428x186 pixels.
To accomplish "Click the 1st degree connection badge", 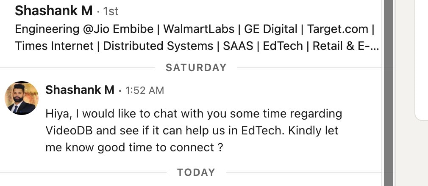I will 111,12.
